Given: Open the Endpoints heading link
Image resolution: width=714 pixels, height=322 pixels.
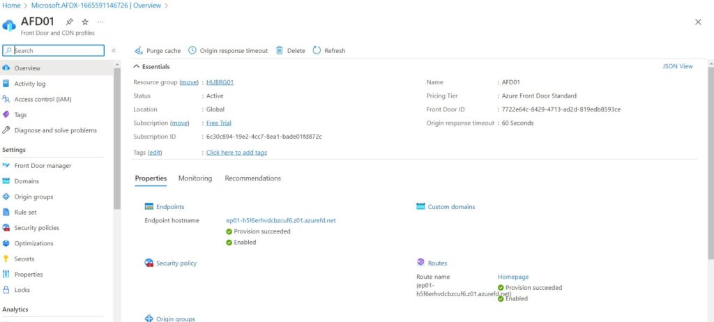Looking at the screenshot, I should point(170,207).
